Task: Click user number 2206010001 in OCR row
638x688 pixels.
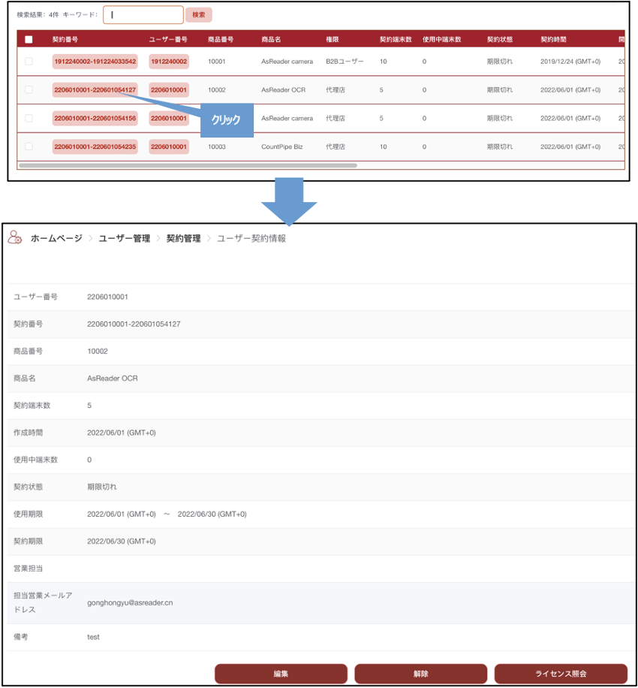Action: [169, 90]
